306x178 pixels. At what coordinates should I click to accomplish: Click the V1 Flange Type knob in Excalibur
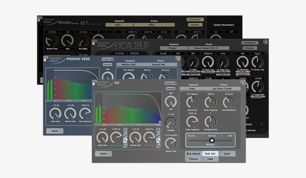click(257, 62)
